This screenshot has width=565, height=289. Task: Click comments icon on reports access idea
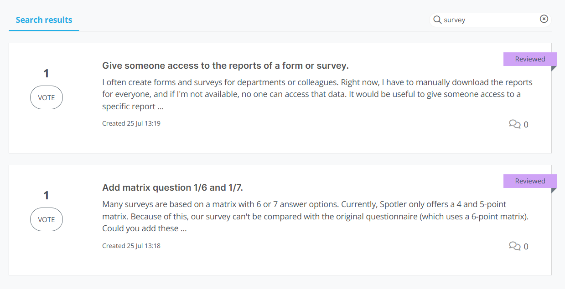514,124
